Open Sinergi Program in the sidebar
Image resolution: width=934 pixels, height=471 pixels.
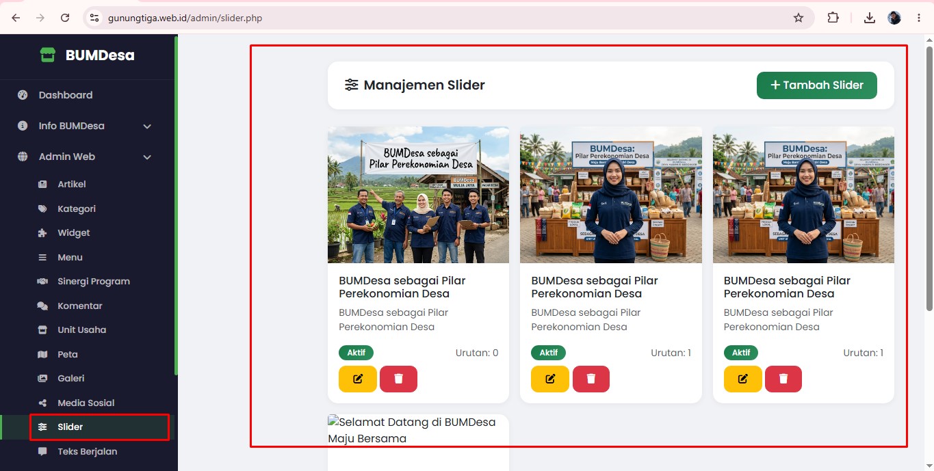(x=88, y=282)
